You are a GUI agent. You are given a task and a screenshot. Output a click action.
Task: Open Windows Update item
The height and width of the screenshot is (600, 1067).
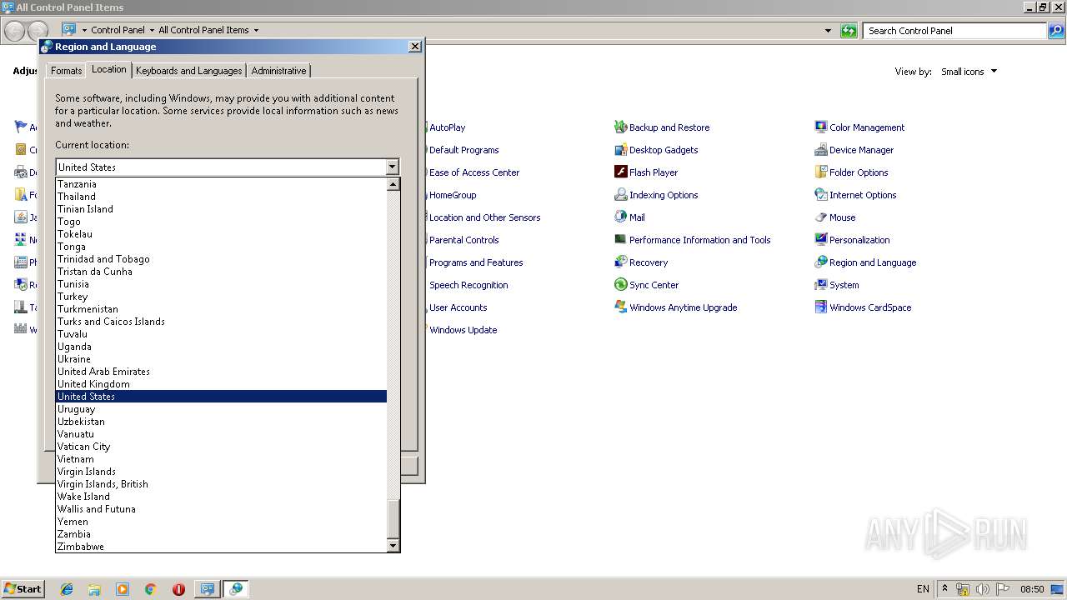coord(463,330)
